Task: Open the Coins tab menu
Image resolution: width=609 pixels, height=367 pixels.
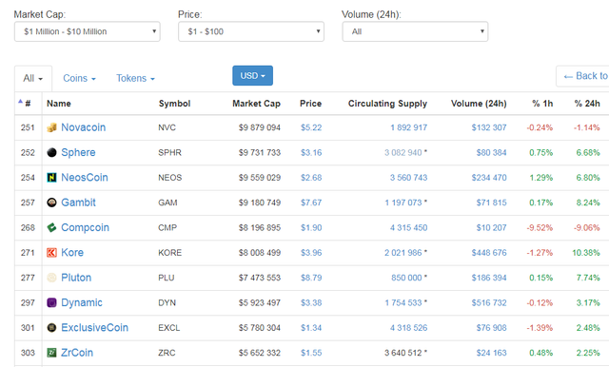Action: [79, 78]
